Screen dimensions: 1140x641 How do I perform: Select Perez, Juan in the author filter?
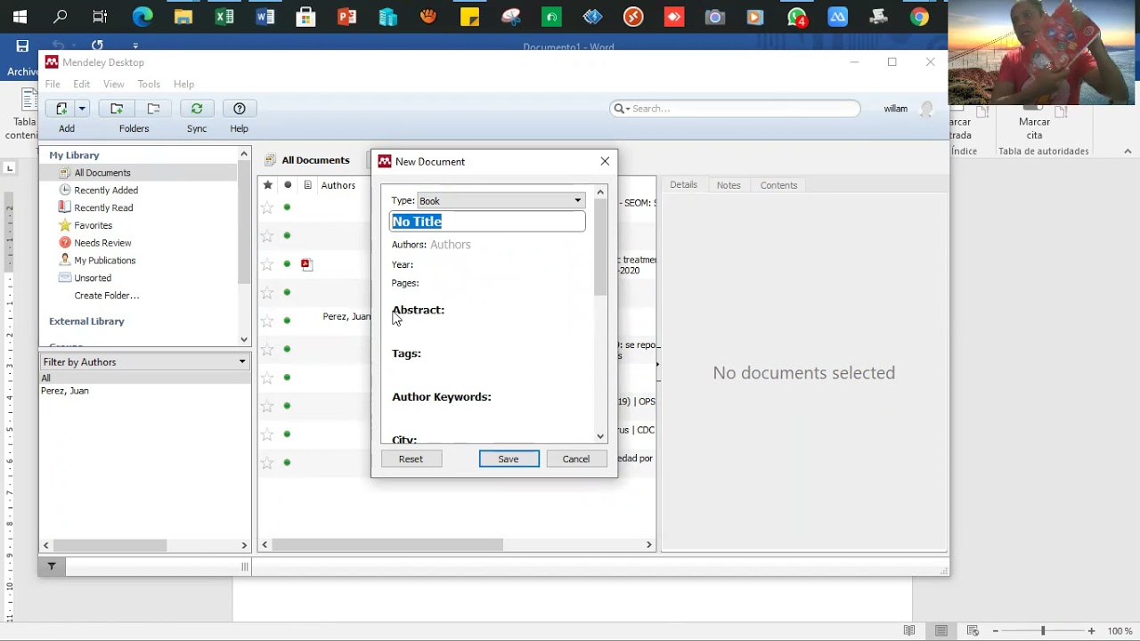click(x=64, y=391)
